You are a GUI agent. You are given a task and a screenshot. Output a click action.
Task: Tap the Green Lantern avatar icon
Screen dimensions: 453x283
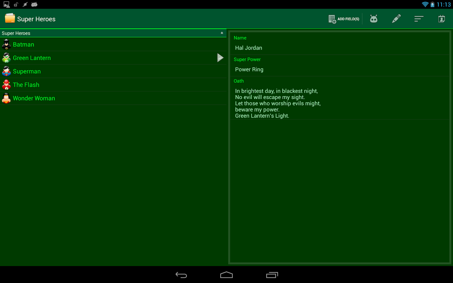click(x=6, y=58)
